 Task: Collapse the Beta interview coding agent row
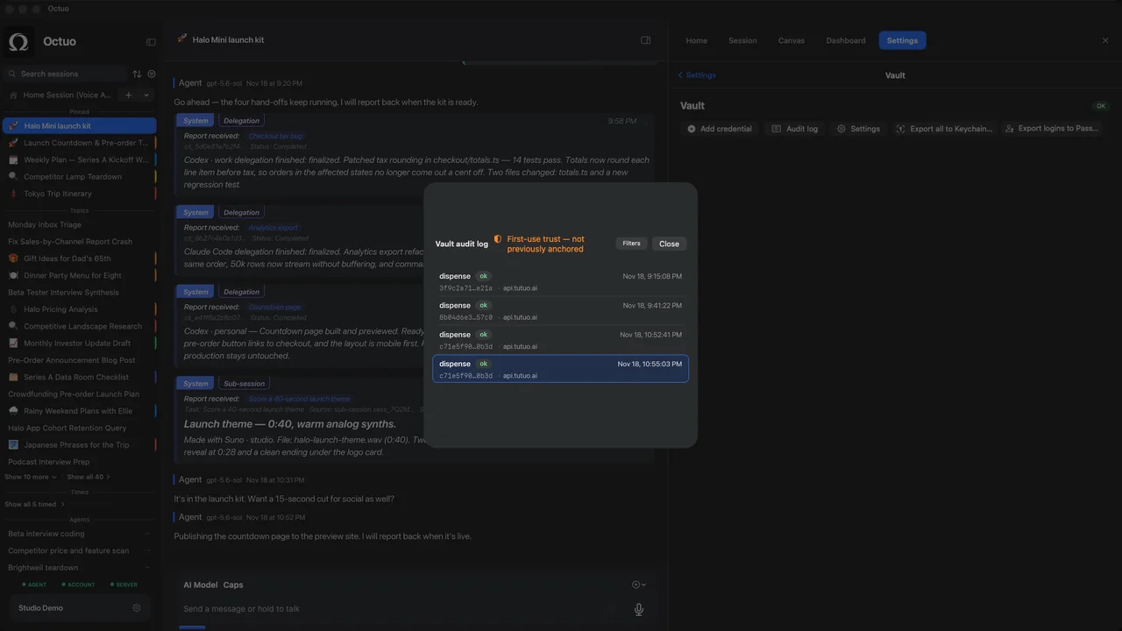pos(147,534)
